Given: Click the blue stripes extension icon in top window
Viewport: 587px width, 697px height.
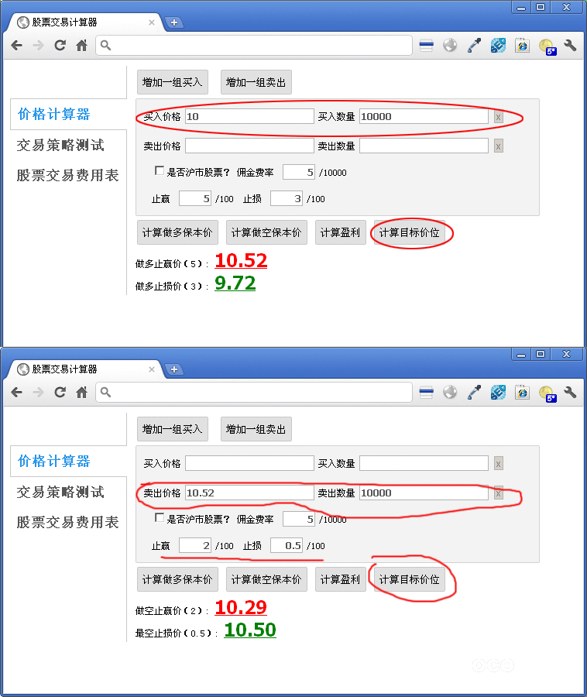Looking at the screenshot, I should (x=426, y=45).
